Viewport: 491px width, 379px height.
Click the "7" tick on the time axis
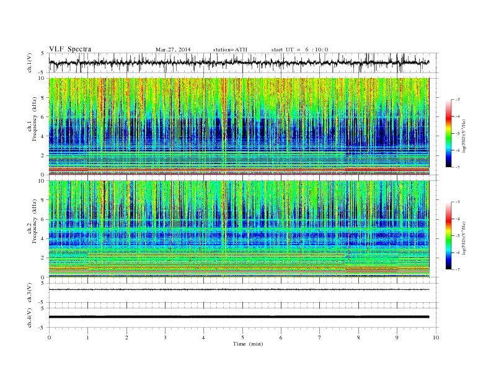pos(320,338)
